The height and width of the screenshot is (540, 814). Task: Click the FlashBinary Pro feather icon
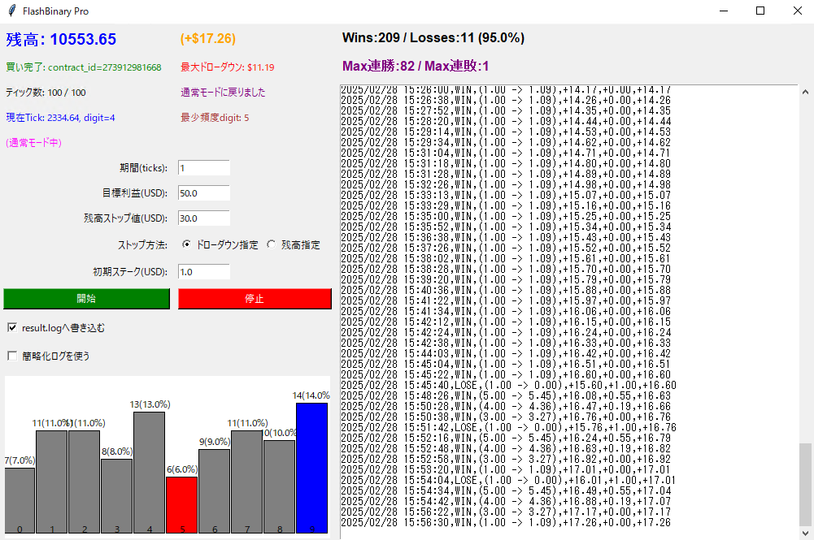(10, 11)
